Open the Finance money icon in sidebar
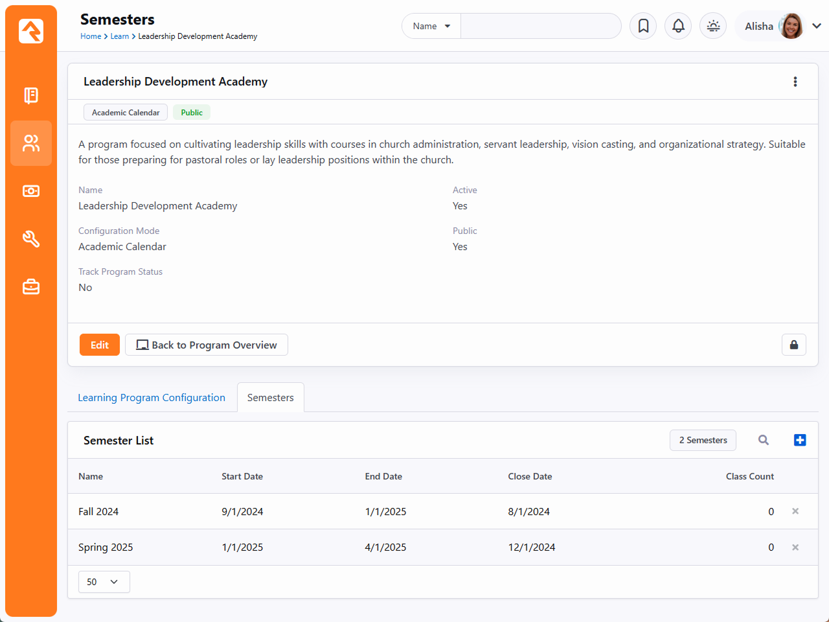This screenshot has width=829, height=622. pos(31,191)
